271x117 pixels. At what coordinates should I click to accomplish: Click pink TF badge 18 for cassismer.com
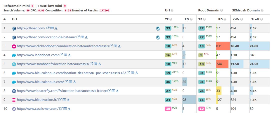(168, 109)
